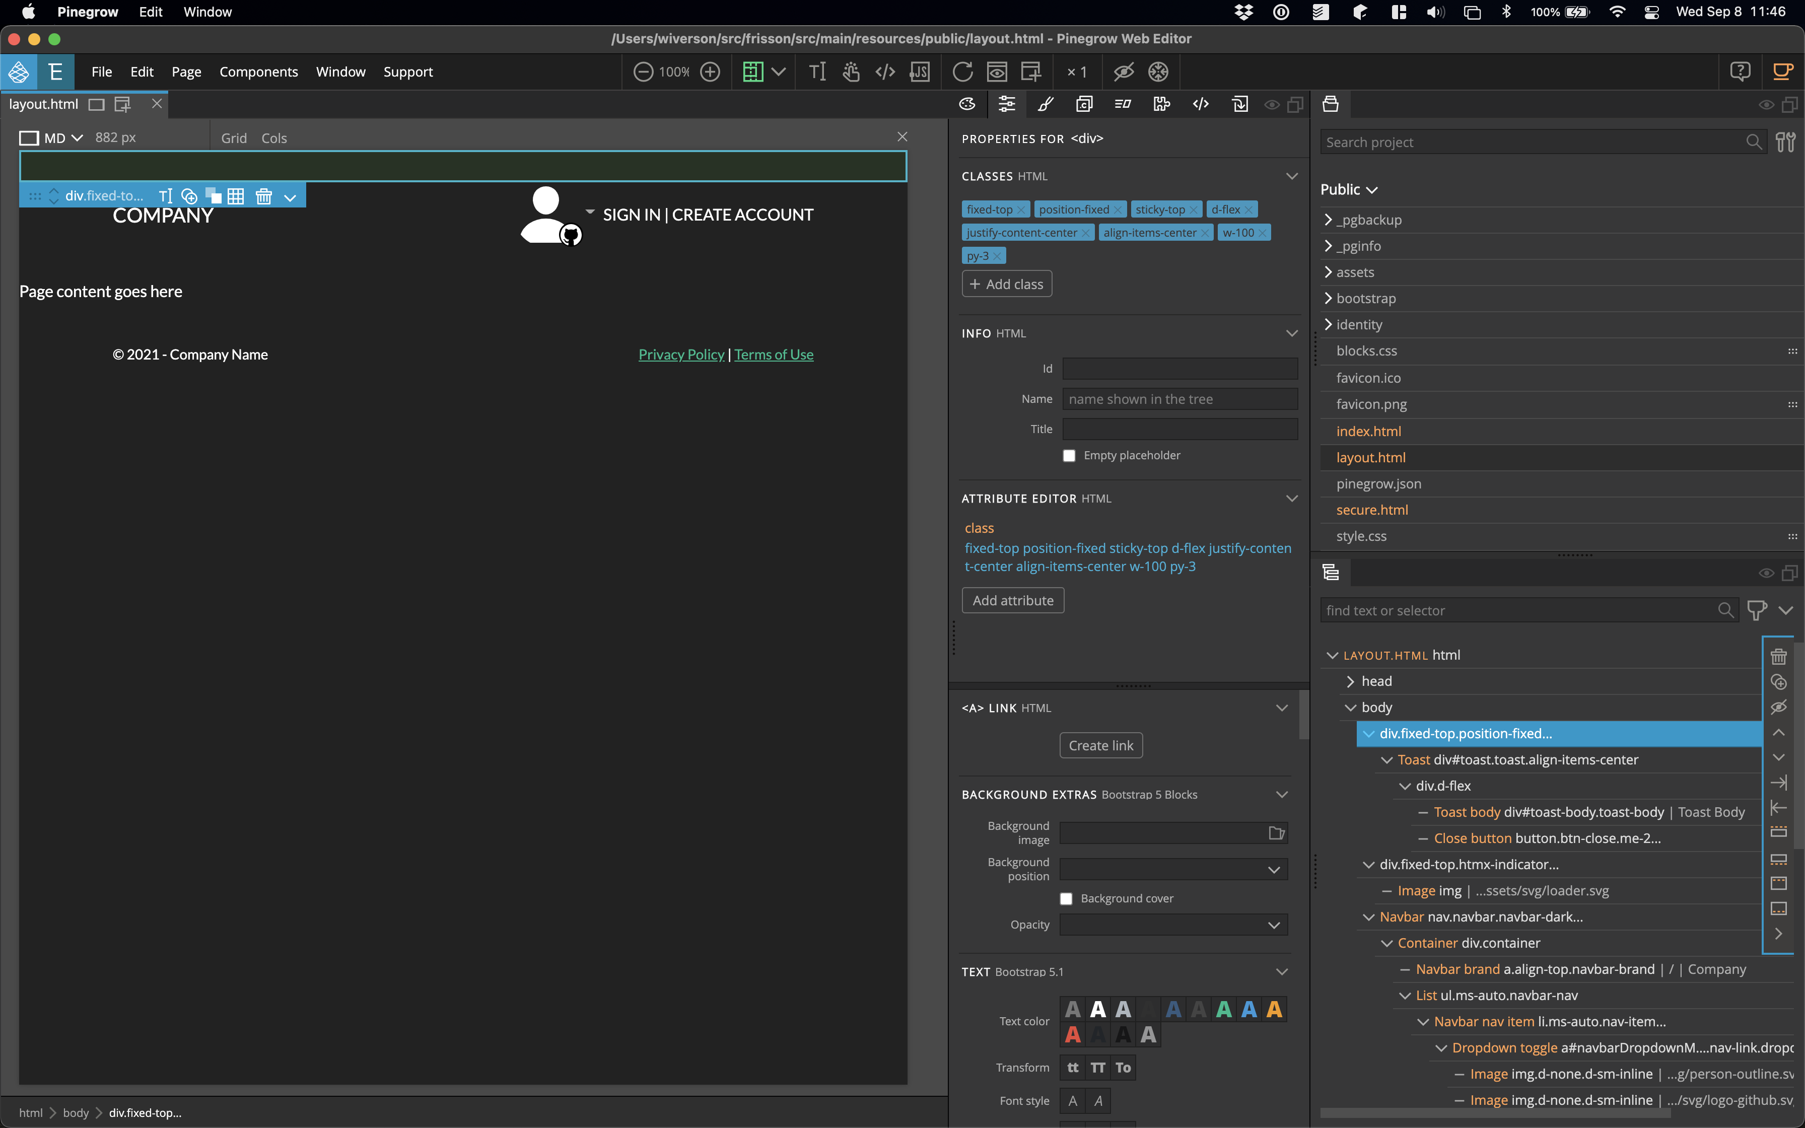Enable the Empty placeholder checkbox
The width and height of the screenshot is (1805, 1128).
(1069, 456)
